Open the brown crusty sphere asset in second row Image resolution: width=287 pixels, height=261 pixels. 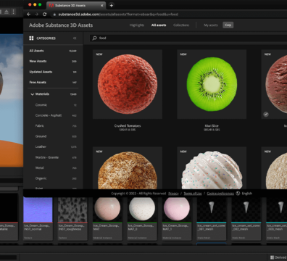click(128, 168)
